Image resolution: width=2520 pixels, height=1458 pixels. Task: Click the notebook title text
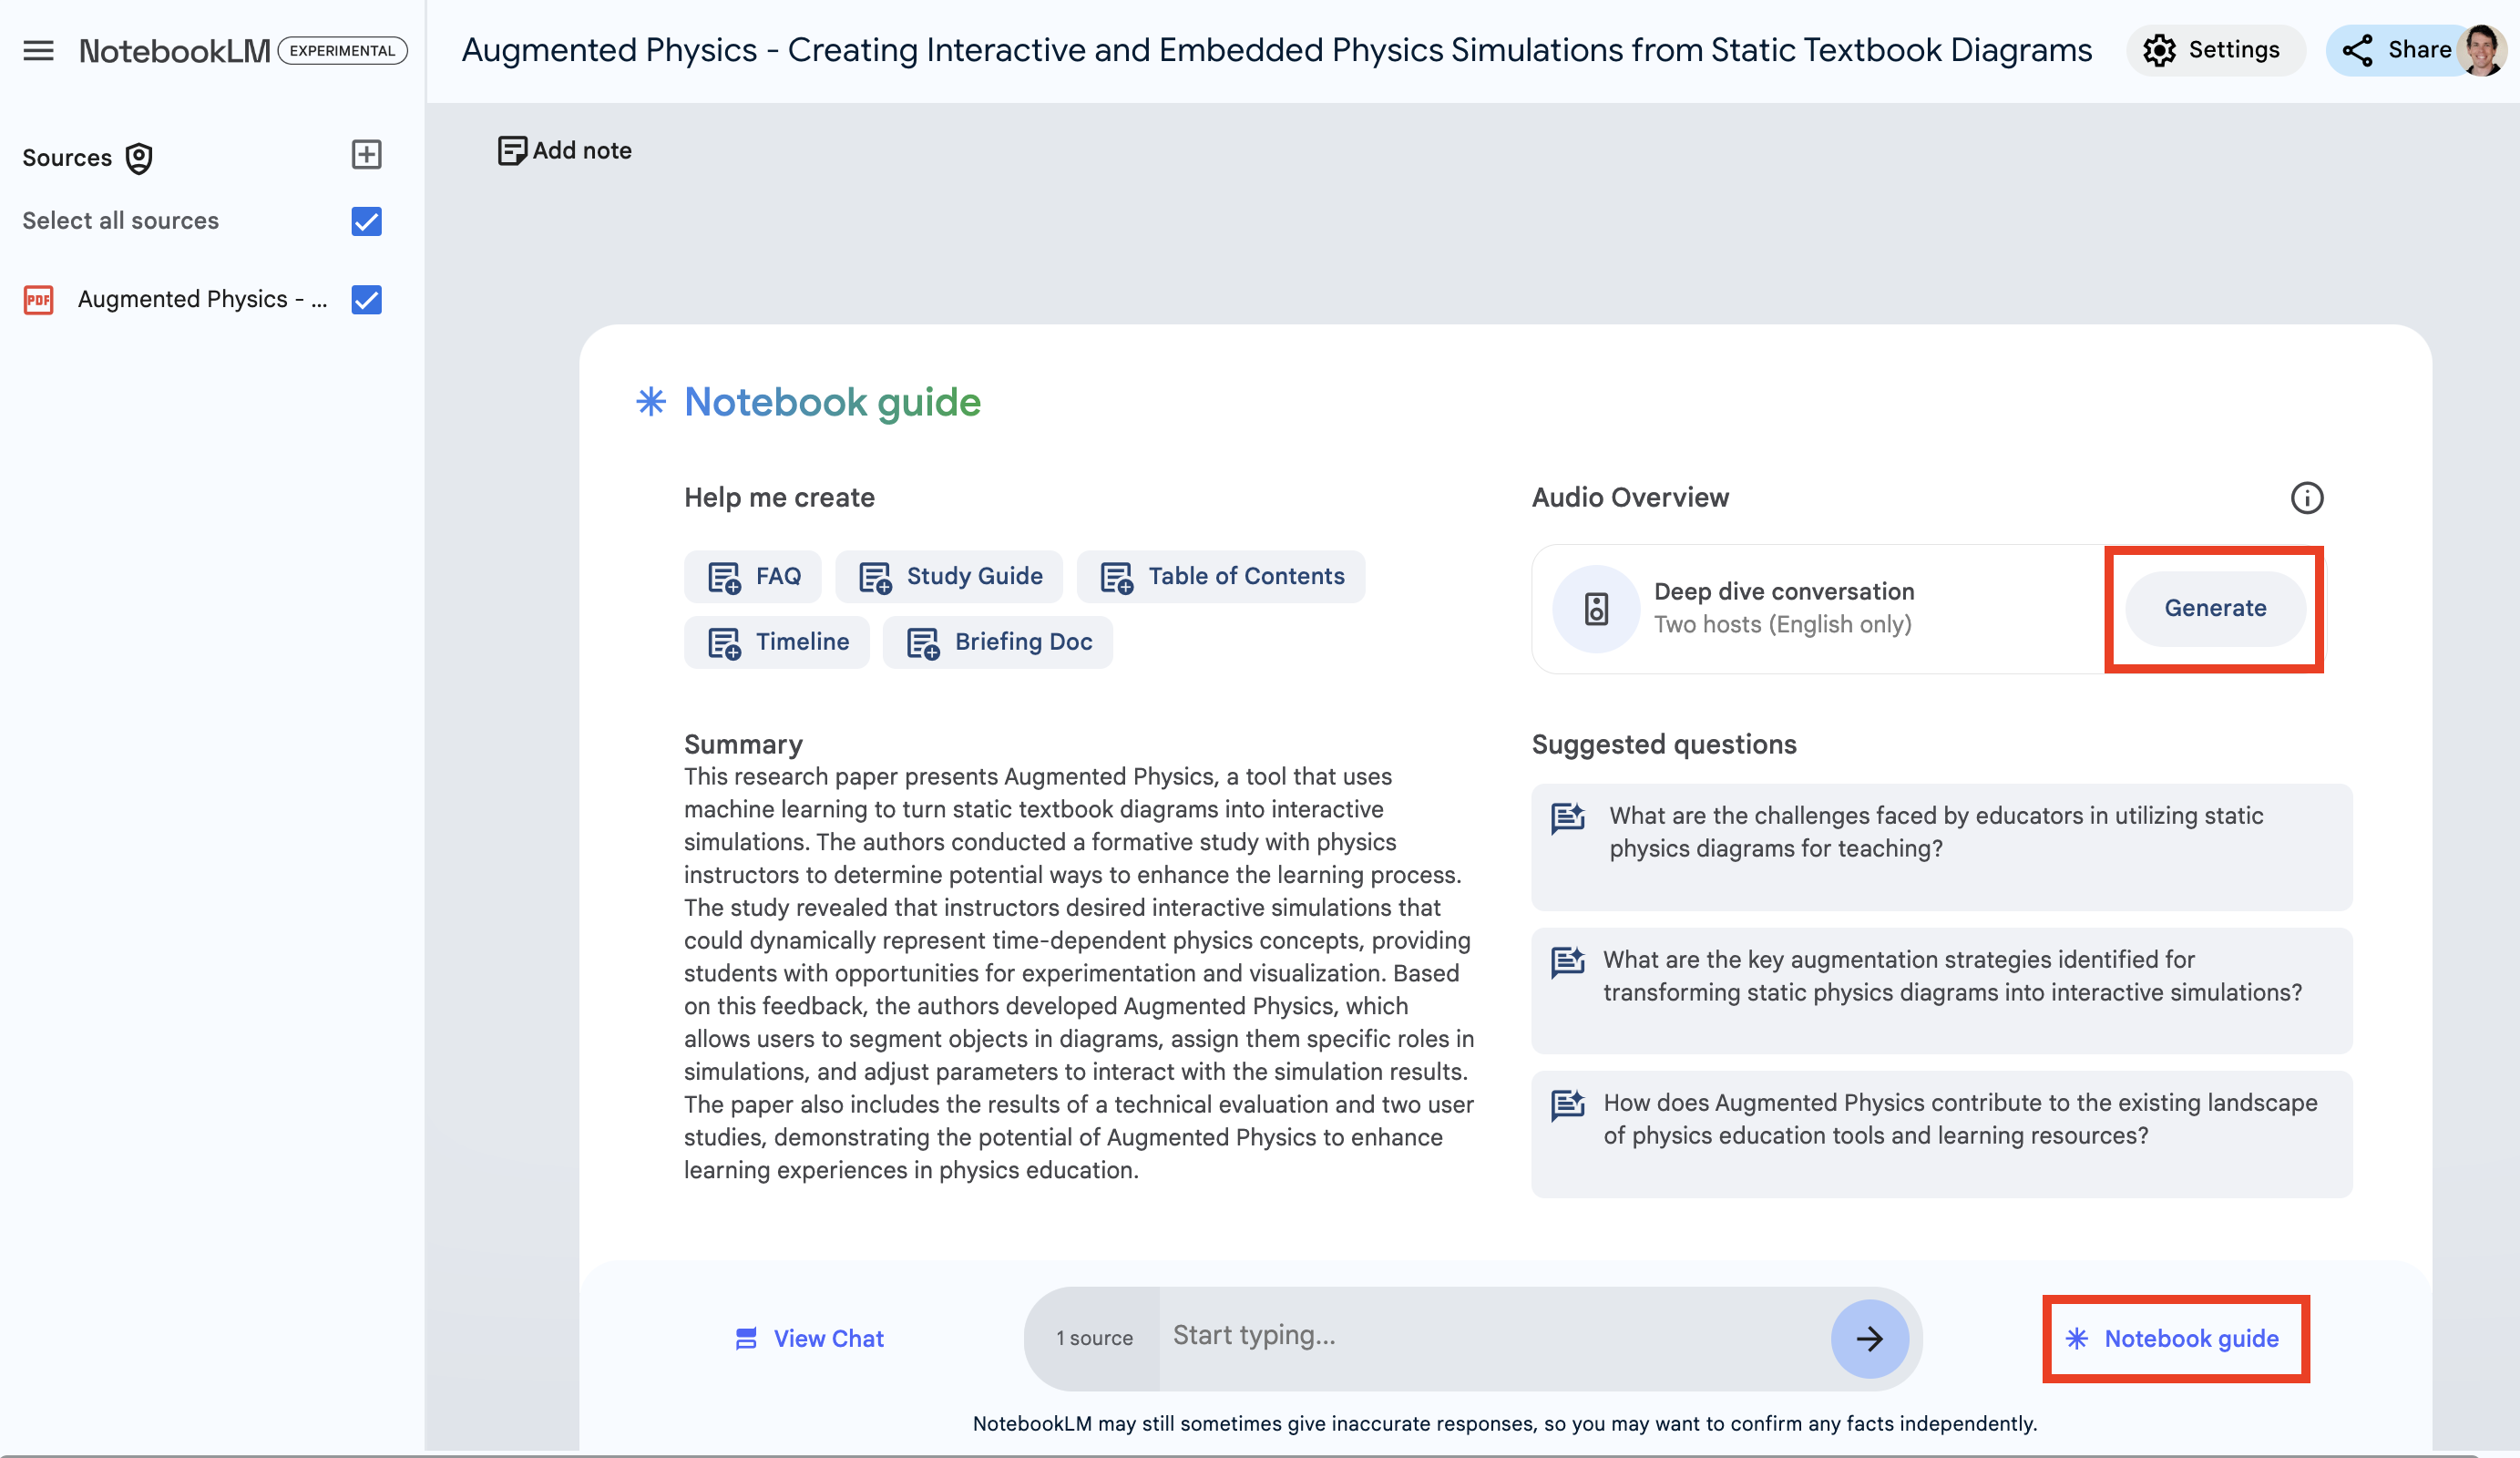pos(1277,50)
